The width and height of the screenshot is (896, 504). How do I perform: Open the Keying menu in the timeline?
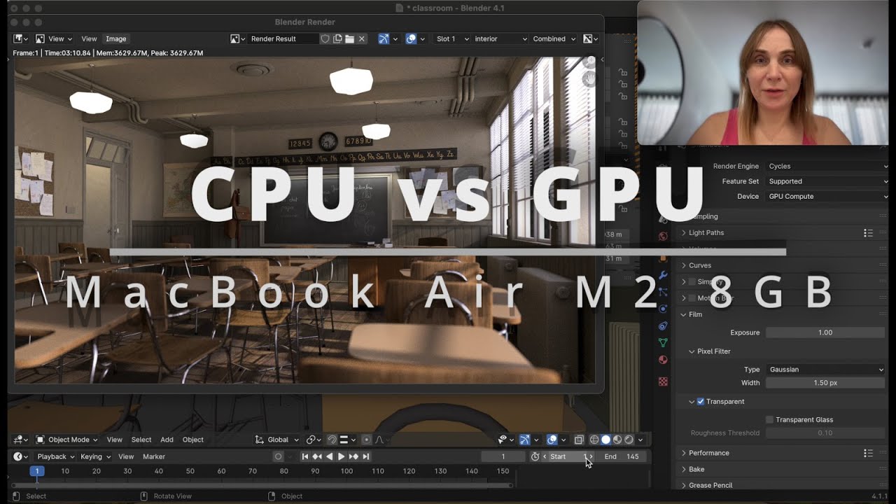coord(94,456)
